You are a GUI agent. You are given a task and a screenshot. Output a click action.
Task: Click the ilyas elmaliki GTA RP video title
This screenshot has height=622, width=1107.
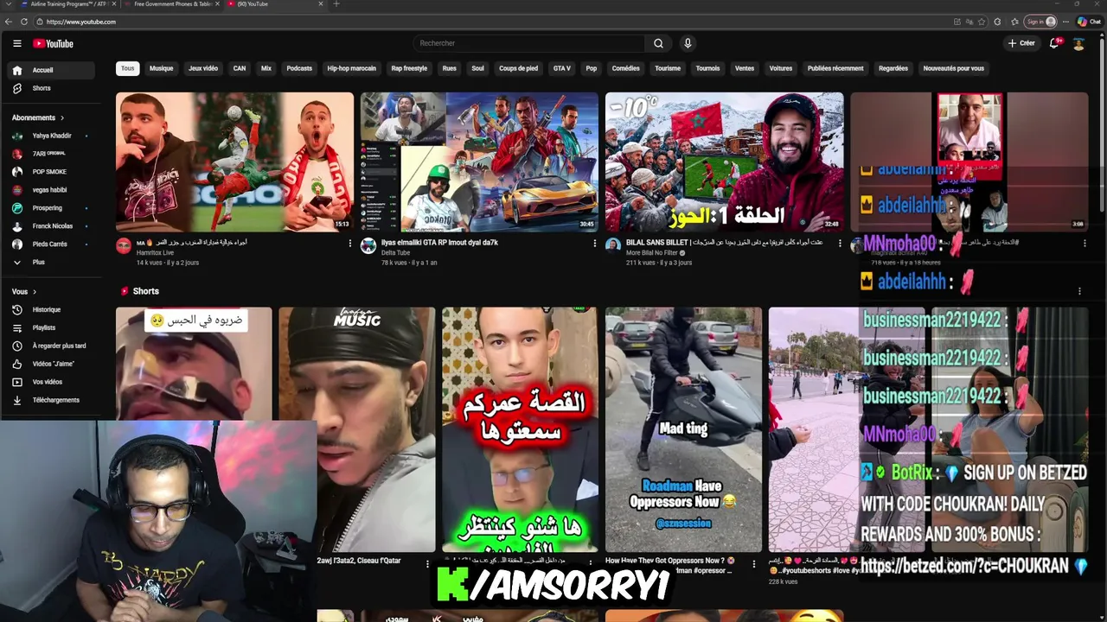click(x=439, y=243)
